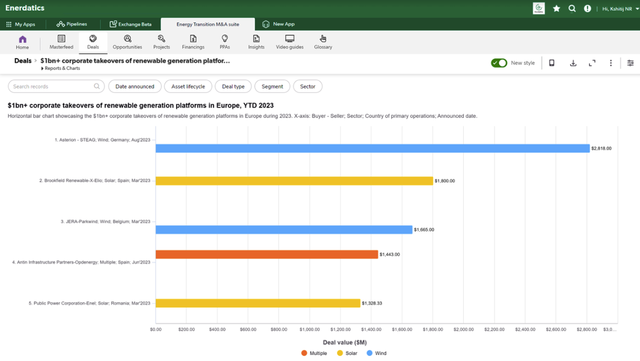Open the user account dropdown

point(620,9)
